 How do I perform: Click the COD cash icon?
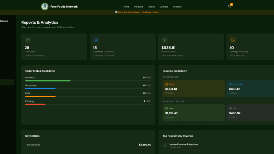[231, 108]
